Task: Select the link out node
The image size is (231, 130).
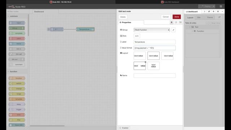Action: coord(17,59)
